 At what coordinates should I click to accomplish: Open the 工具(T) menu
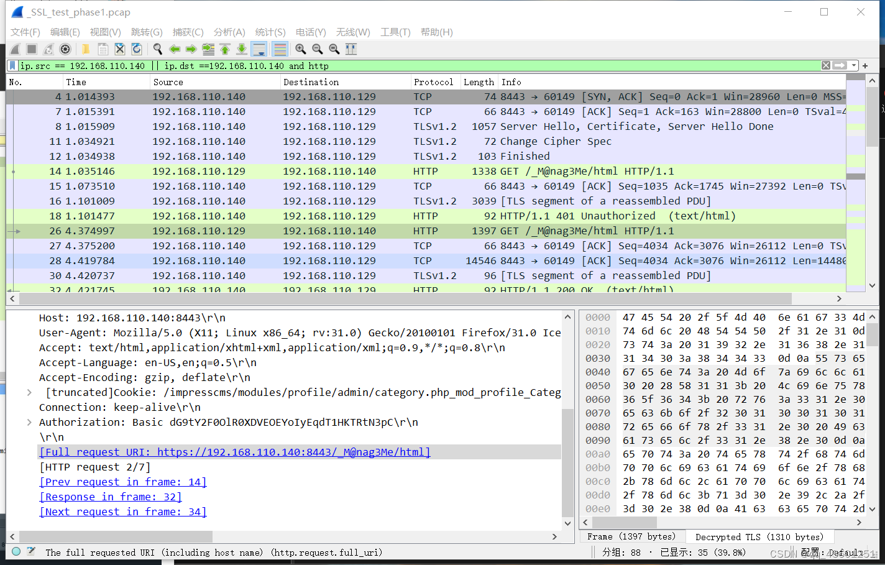point(396,32)
